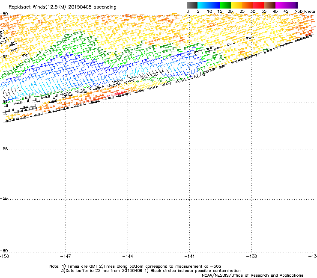
Task: Click the orange 25-30 knots legend swatch
Action: (x=248, y=5)
